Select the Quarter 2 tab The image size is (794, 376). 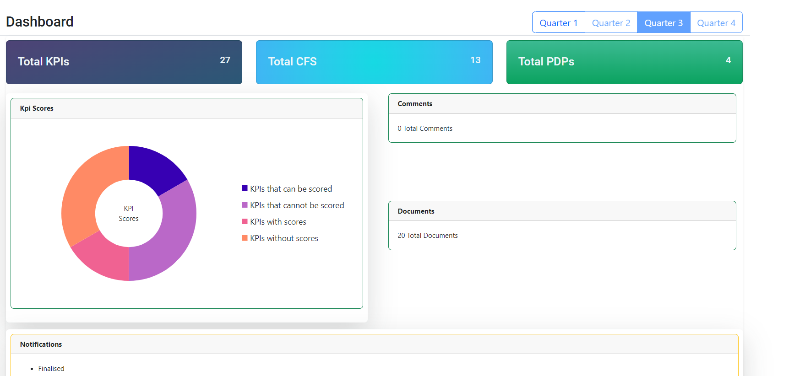pyautogui.click(x=611, y=23)
